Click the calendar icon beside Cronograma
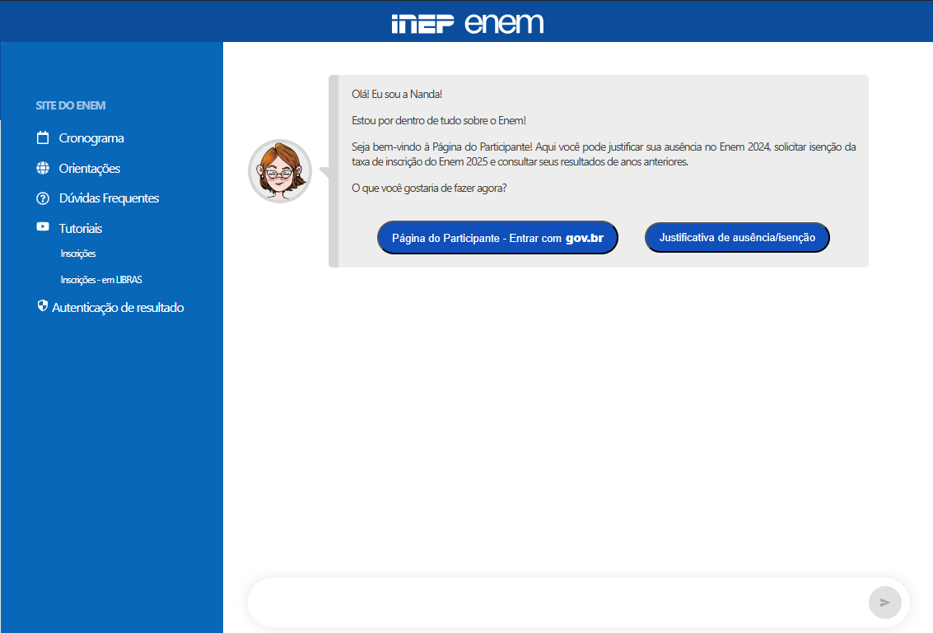933x633 pixels. point(43,137)
